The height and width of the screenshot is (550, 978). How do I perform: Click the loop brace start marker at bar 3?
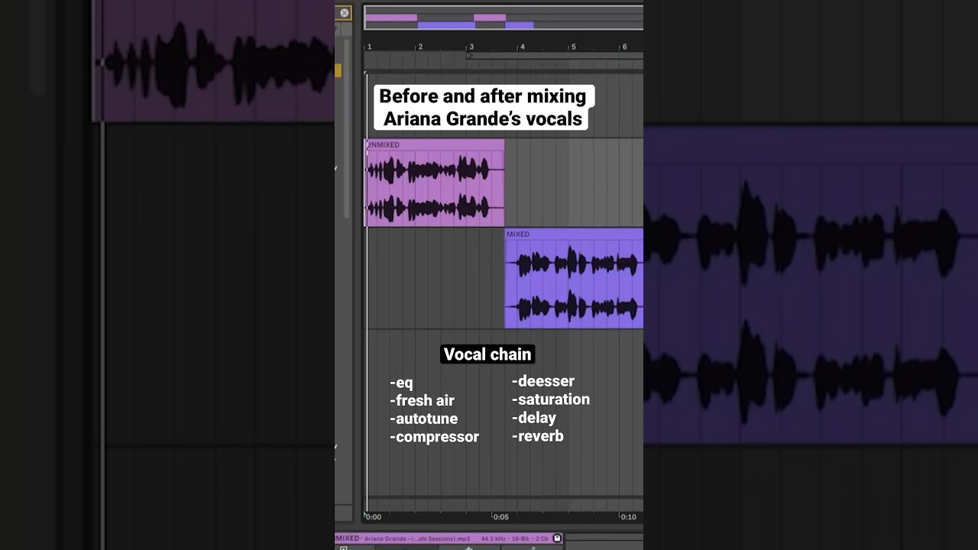(469, 56)
